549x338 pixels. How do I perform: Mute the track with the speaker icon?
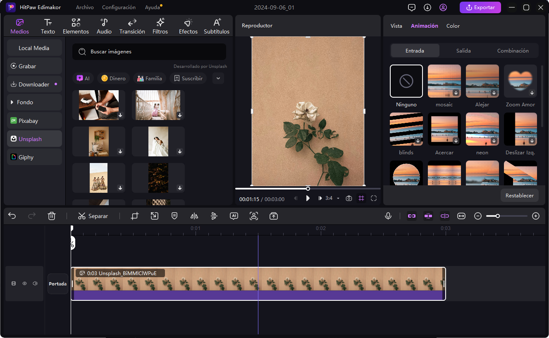35,283
